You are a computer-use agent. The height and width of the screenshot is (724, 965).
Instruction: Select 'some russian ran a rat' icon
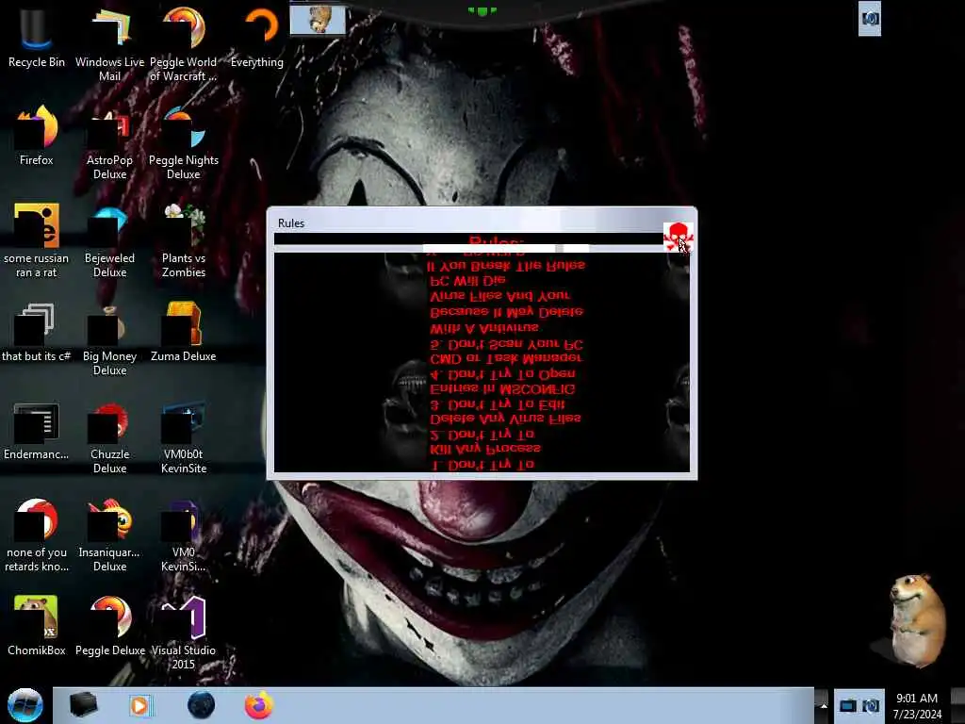click(x=36, y=240)
